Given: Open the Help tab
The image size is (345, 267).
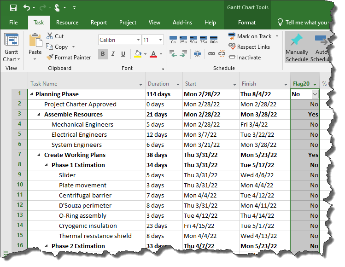Looking at the screenshot, I should 210,23.
